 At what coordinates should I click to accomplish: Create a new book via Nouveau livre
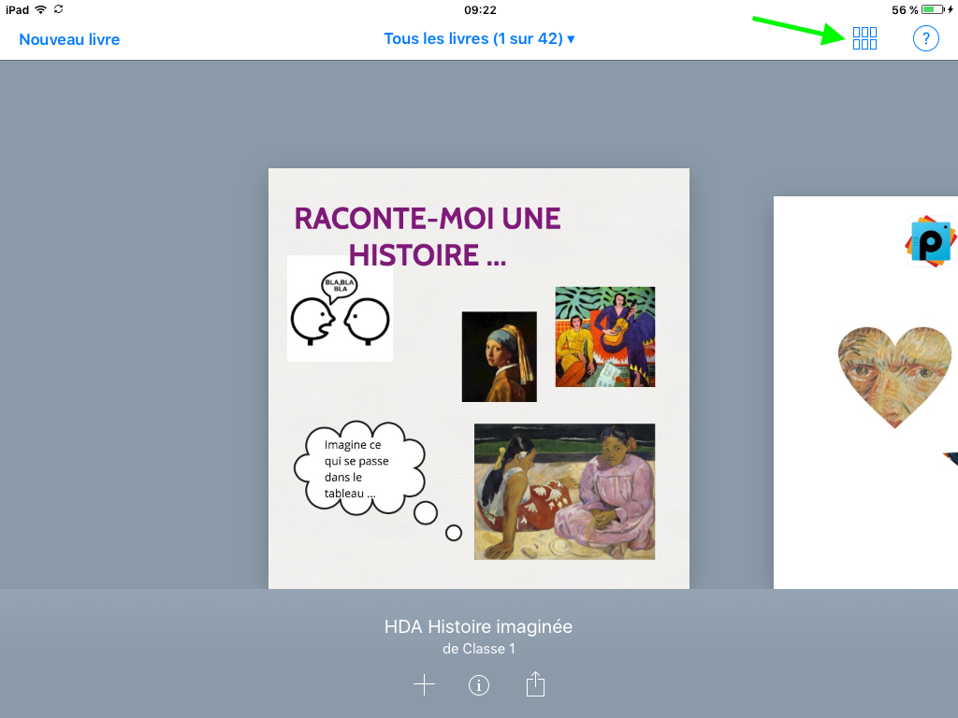[x=69, y=39]
